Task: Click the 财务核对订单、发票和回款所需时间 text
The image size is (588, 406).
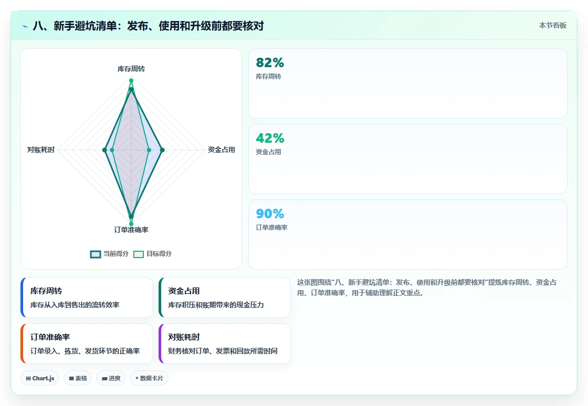Action: click(223, 351)
